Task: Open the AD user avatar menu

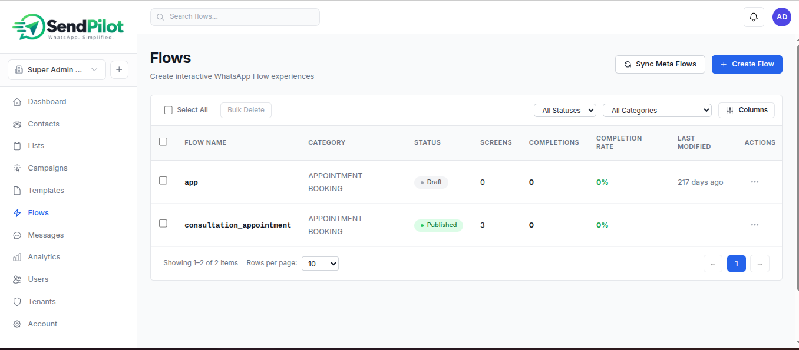Action: click(x=782, y=17)
